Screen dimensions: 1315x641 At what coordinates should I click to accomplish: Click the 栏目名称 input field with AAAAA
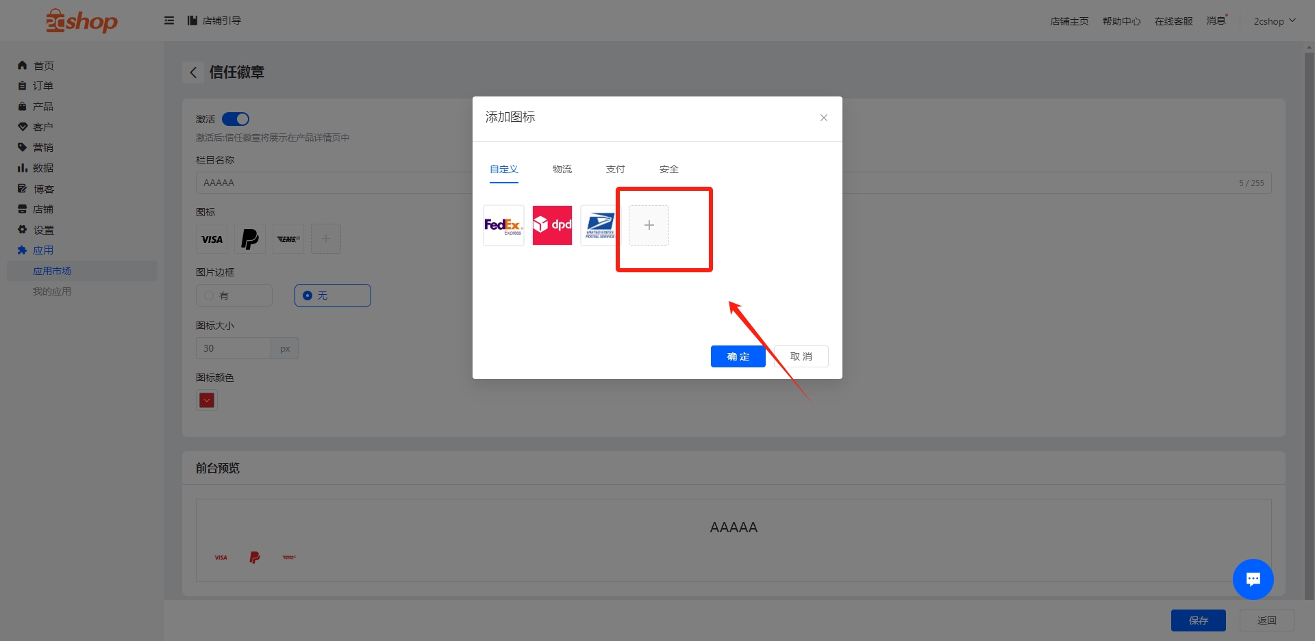point(734,183)
